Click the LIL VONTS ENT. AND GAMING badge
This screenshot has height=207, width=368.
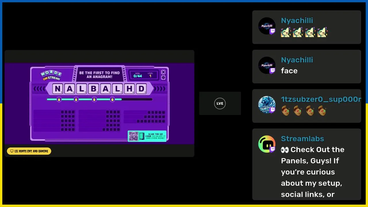pyautogui.click(x=29, y=151)
